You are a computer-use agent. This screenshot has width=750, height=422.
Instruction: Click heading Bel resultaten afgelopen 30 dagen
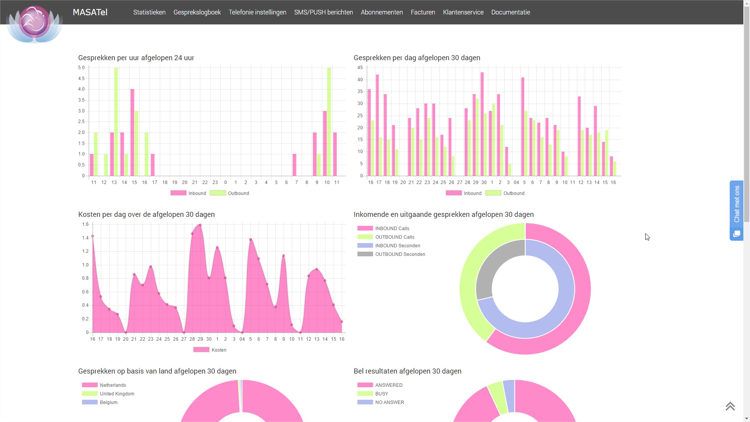pyautogui.click(x=407, y=371)
